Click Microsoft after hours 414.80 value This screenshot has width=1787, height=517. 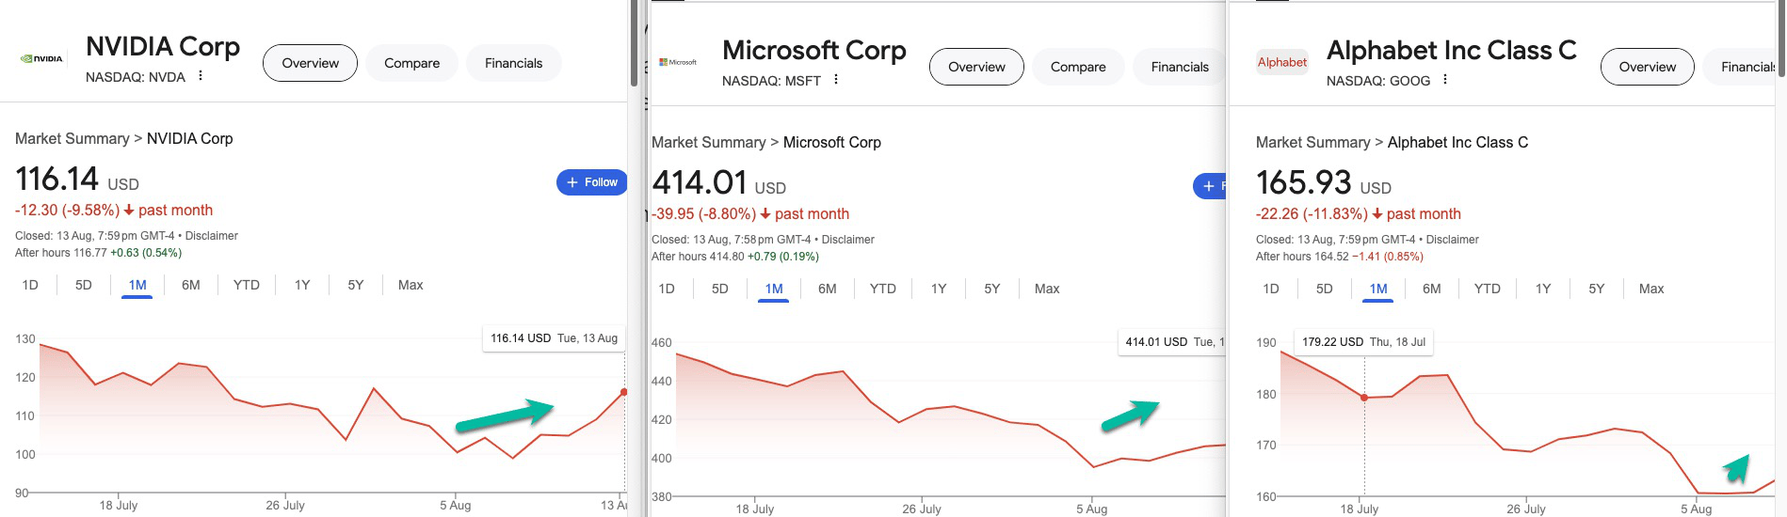pyautogui.click(x=727, y=257)
